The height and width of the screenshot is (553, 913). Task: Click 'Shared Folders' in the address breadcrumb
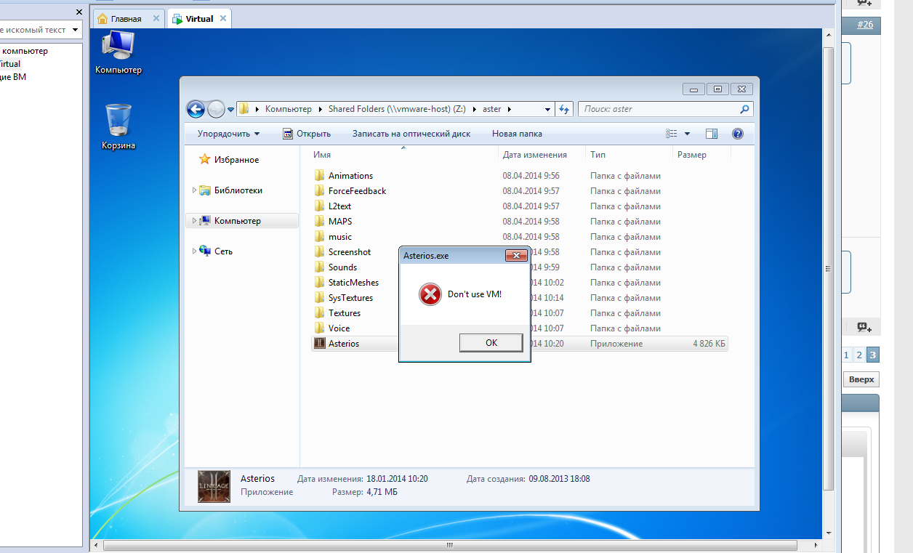coord(397,109)
